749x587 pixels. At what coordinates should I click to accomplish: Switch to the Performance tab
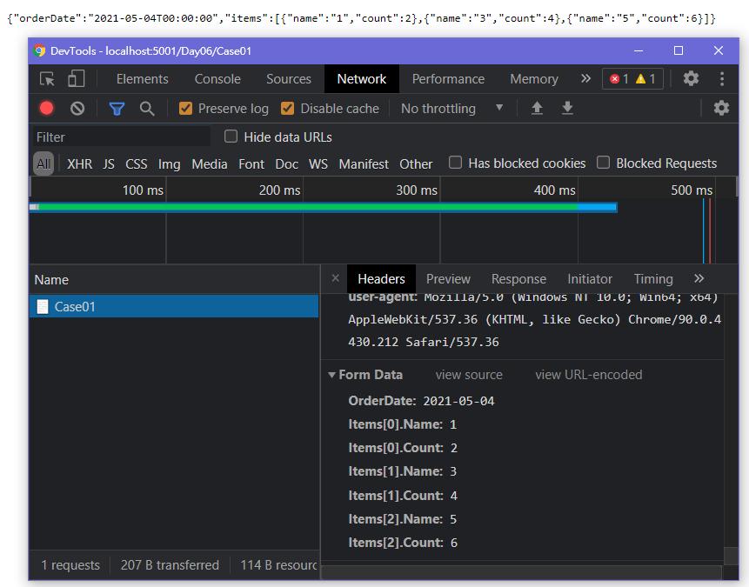coord(448,79)
